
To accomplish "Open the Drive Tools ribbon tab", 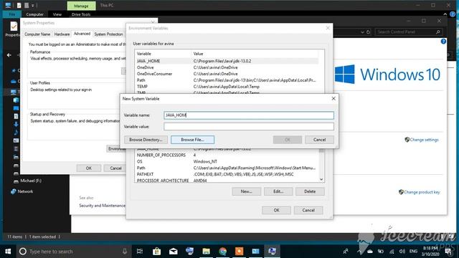I will click(81, 14).
